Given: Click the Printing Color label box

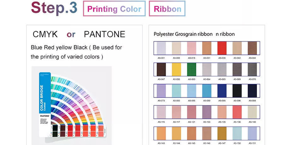Looking at the screenshot, I should pyautogui.click(x=114, y=9).
